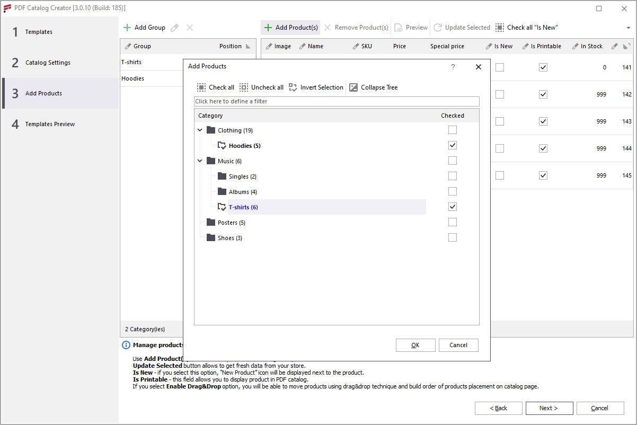Click the Check all "Is New" toolbar icon
Screen dimensions: 637x425
[x=499, y=27]
